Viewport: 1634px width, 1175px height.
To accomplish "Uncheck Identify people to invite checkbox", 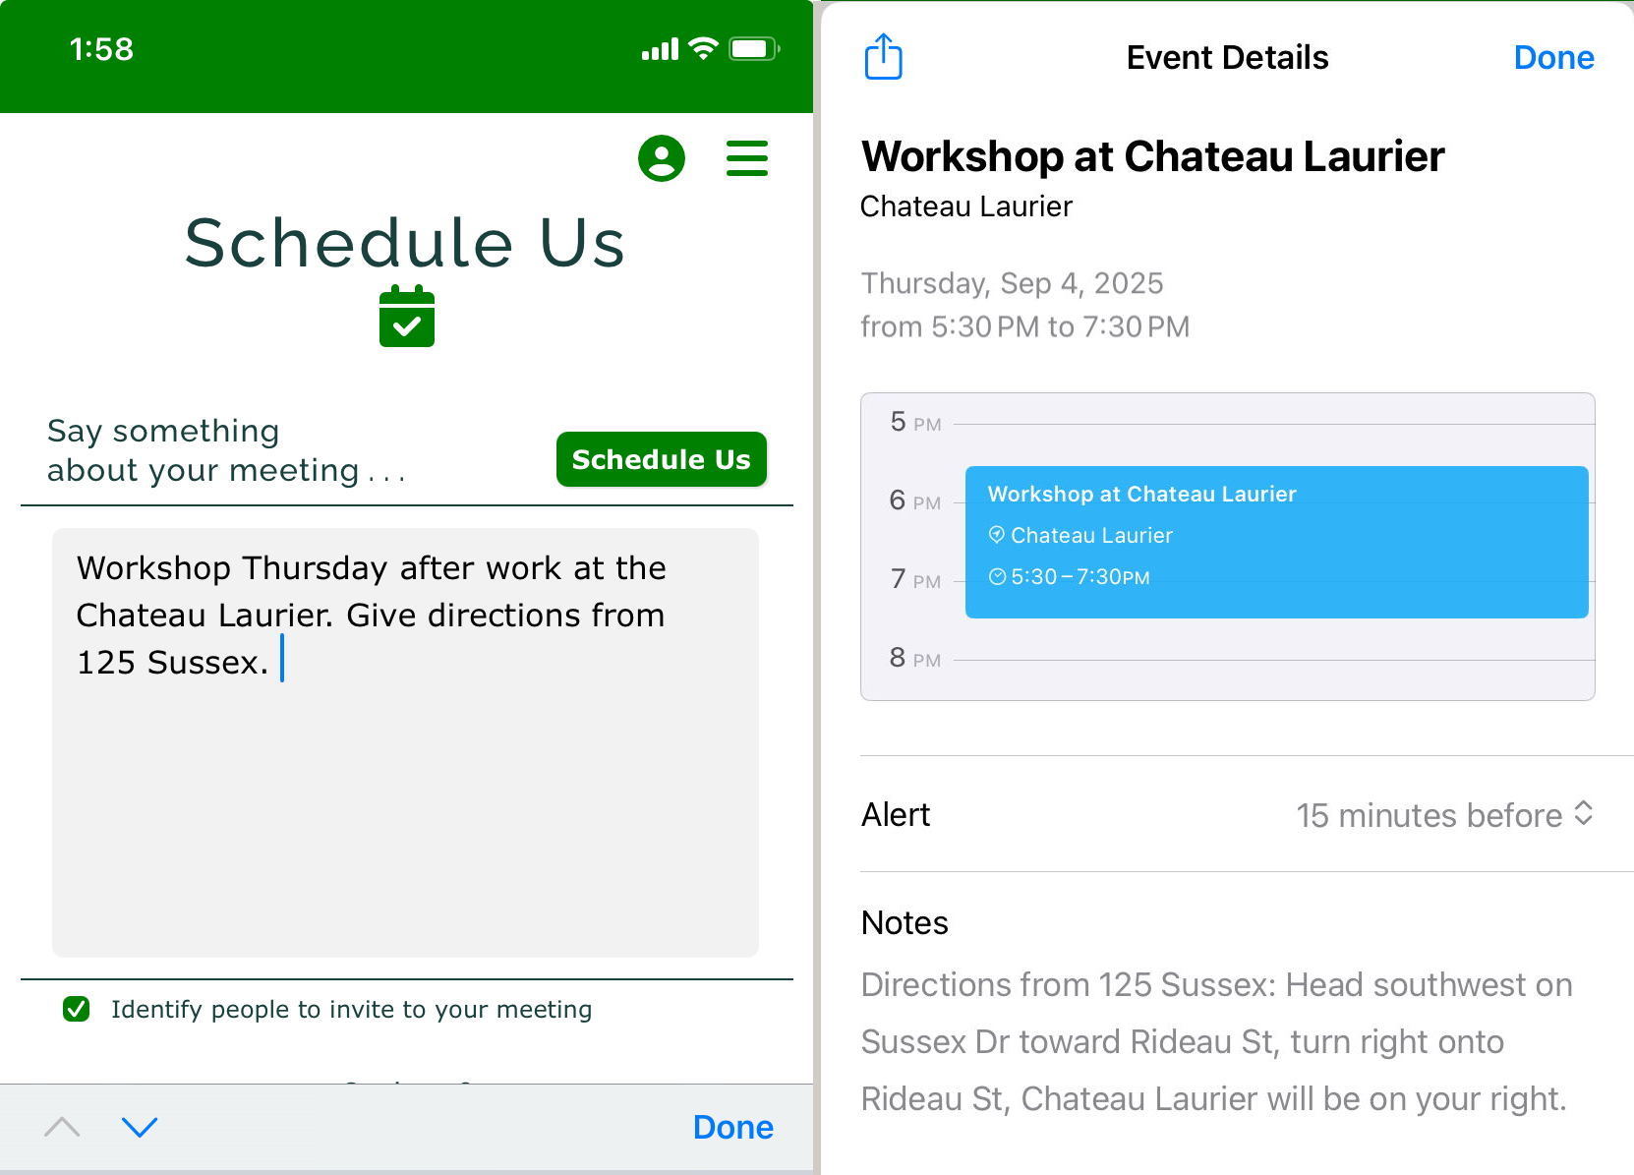I will pos(77,1009).
